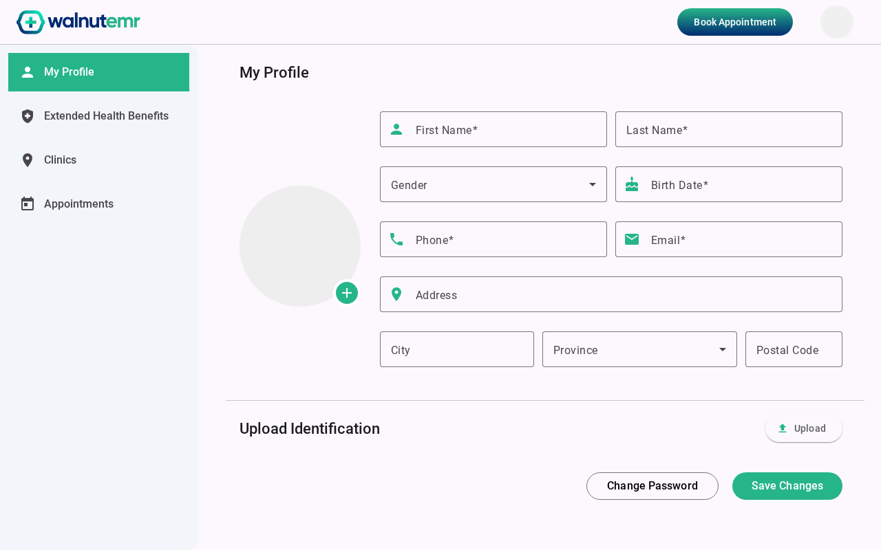Click Save Changes
This screenshot has width=881, height=550.
pyautogui.click(x=787, y=486)
